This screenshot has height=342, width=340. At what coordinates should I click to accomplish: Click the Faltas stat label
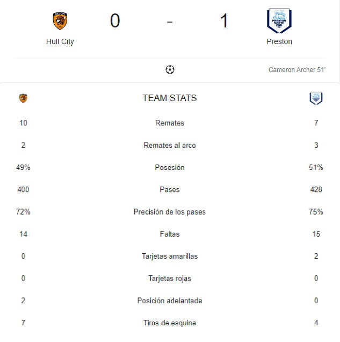pyautogui.click(x=170, y=234)
